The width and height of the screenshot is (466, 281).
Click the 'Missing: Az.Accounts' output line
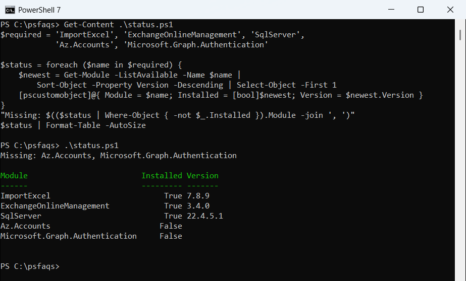click(x=118, y=156)
